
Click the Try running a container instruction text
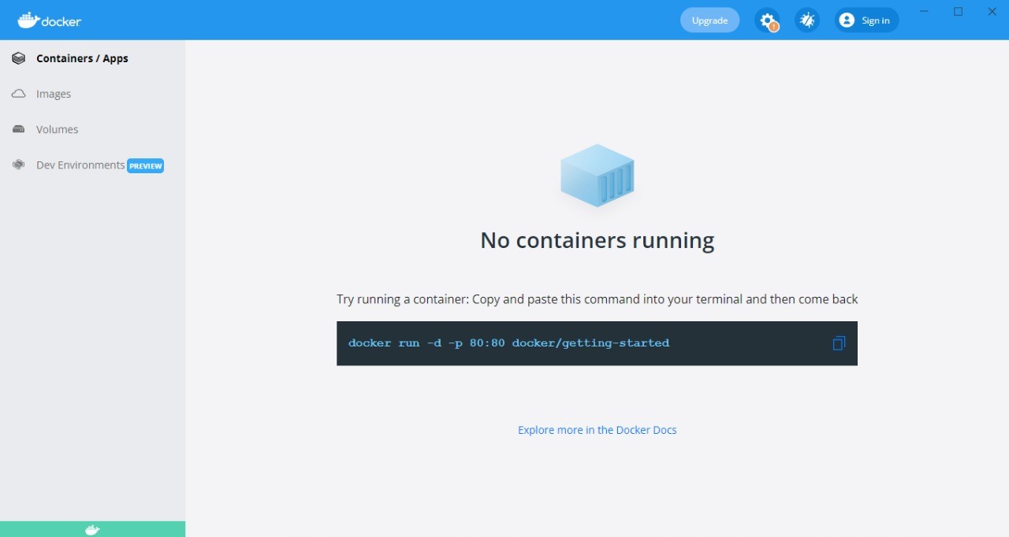598,299
